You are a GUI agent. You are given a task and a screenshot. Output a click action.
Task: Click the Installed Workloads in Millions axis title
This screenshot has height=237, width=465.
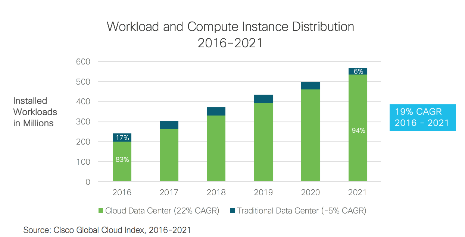(35, 112)
